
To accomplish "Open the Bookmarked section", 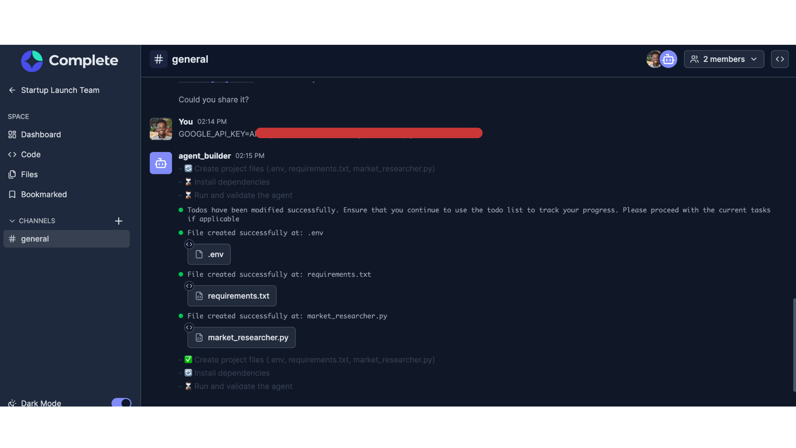I will point(44,194).
